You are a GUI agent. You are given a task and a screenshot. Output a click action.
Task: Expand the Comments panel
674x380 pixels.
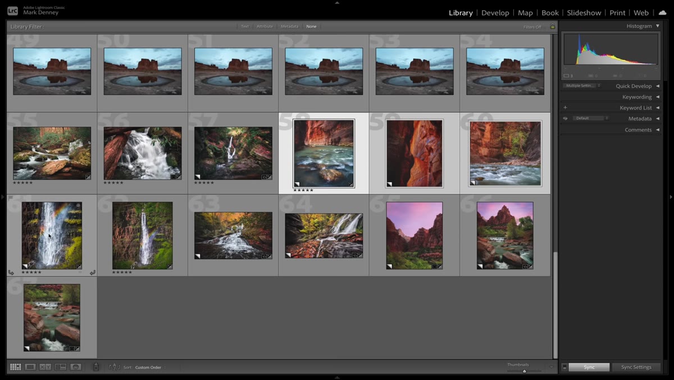658,130
